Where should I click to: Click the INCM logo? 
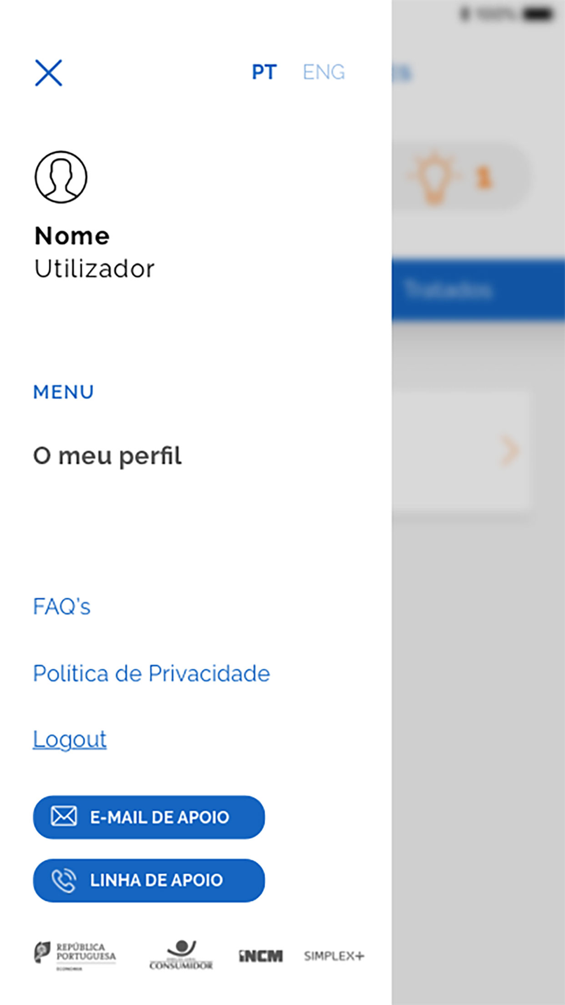coord(260,956)
